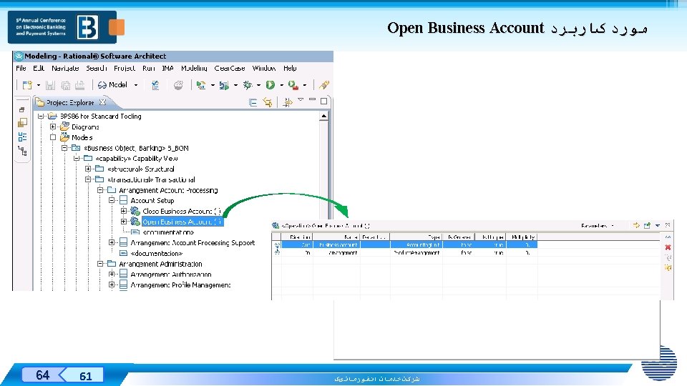687x386 pixels.
Task: Click the greyed-out round toolbar icon
Action: click(178, 85)
